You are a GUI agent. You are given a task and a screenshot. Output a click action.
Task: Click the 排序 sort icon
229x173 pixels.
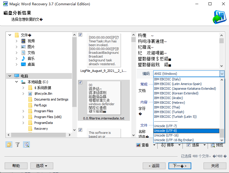point(163,145)
